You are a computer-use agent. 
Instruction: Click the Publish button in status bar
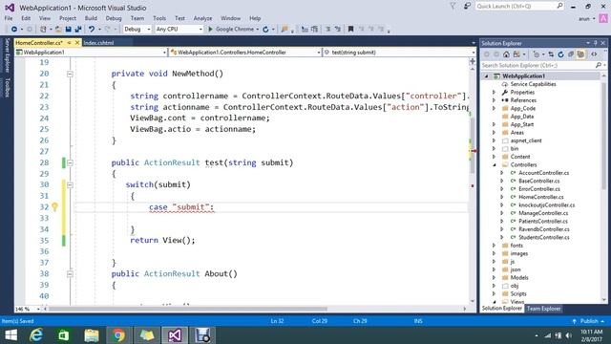[588, 321]
